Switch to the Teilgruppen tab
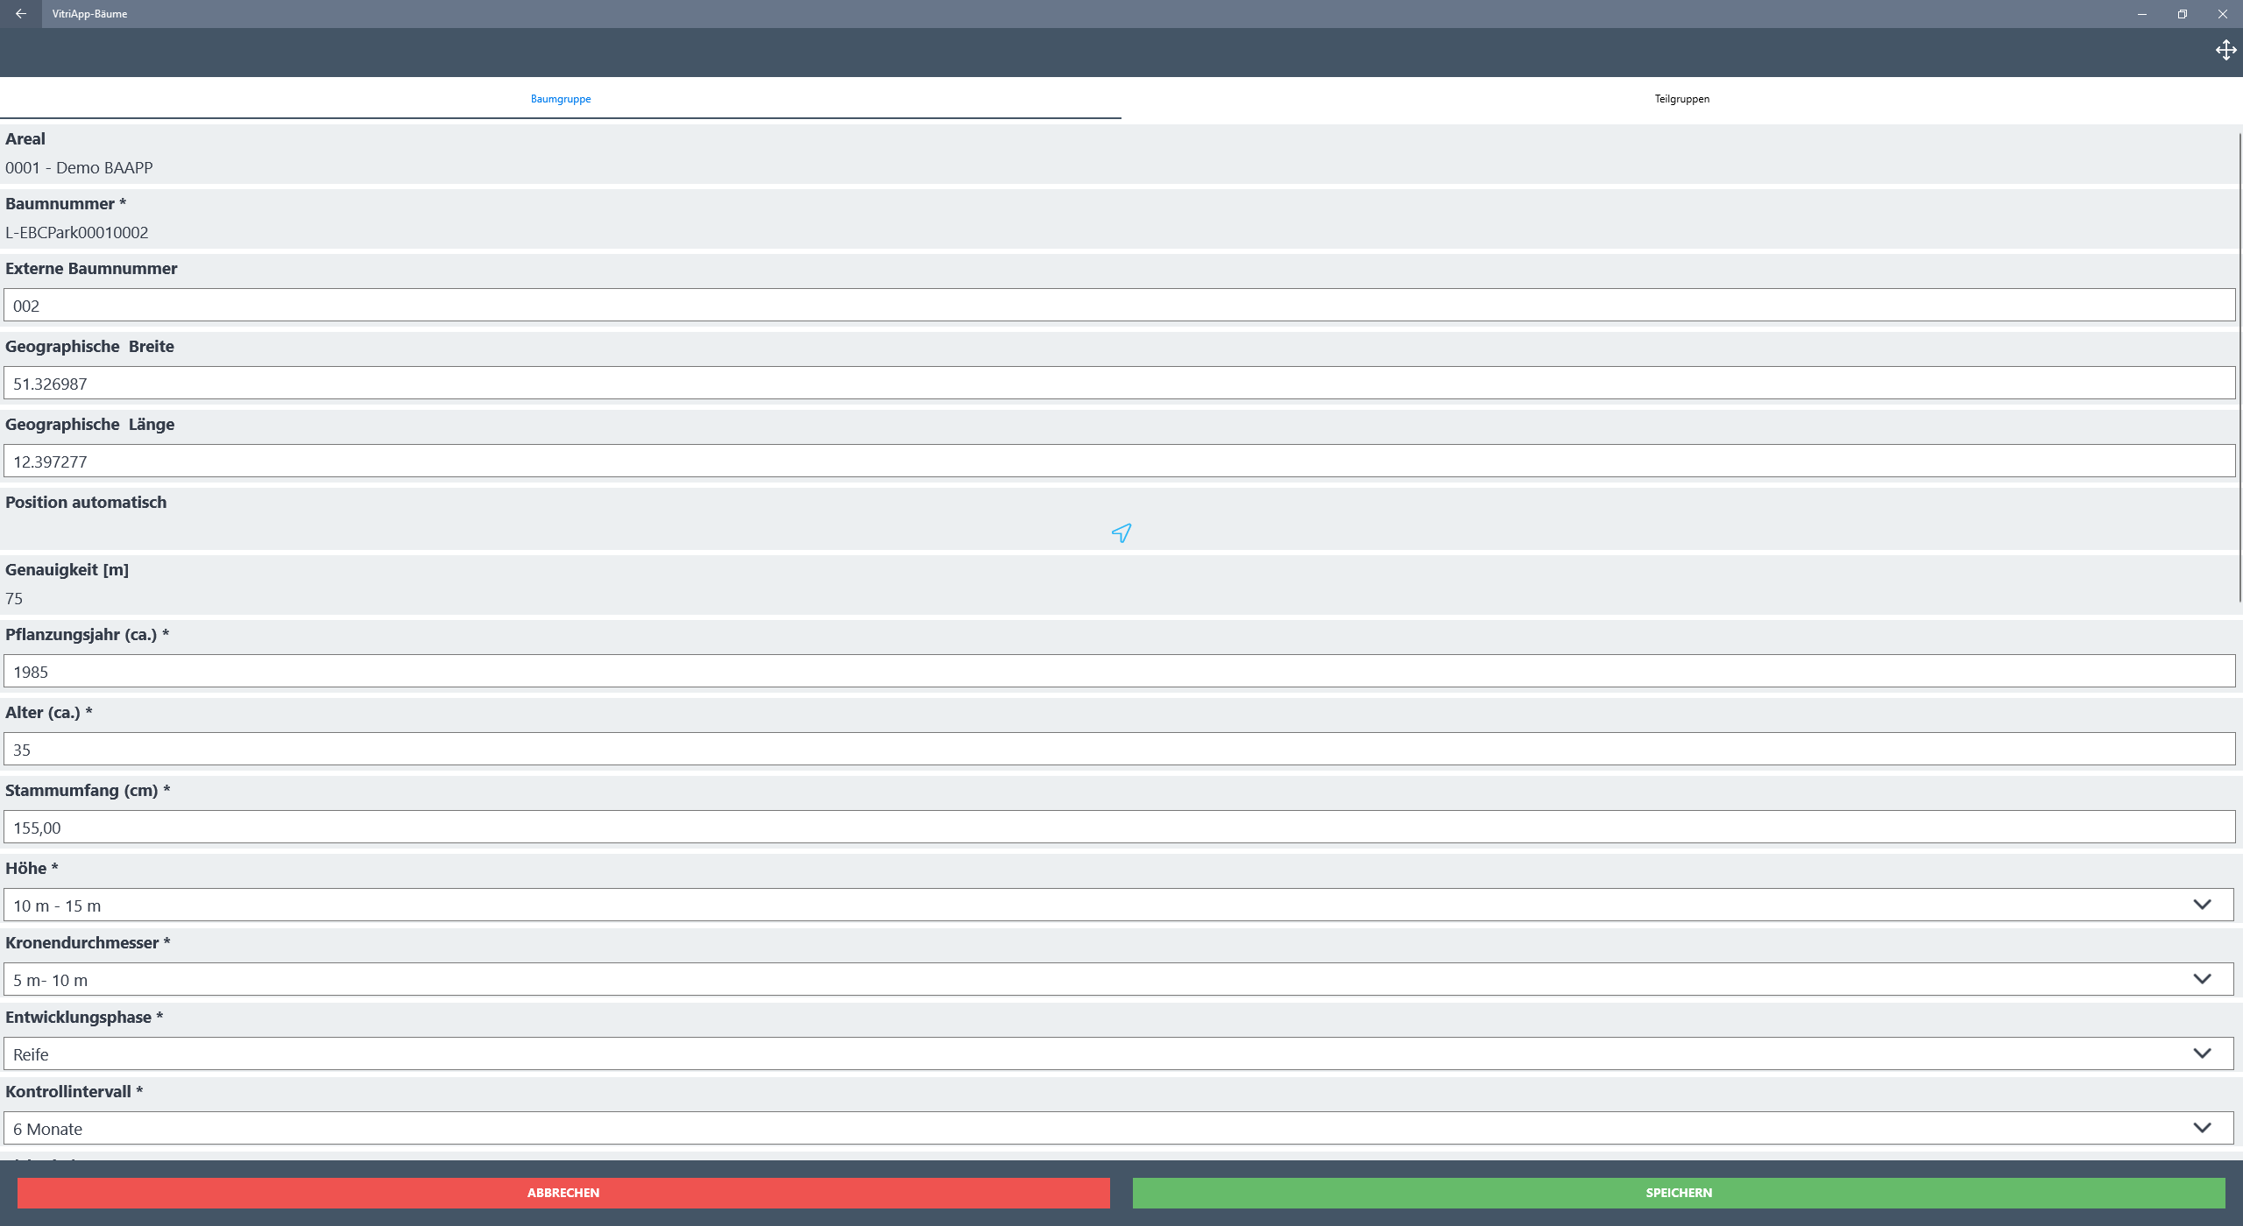This screenshot has height=1226, width=2243. [x=1681, y=99]
